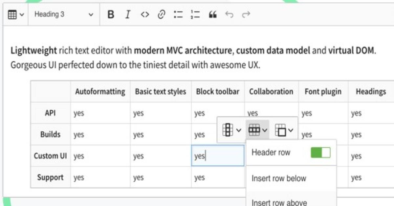Undo the last change

(229, 14)
